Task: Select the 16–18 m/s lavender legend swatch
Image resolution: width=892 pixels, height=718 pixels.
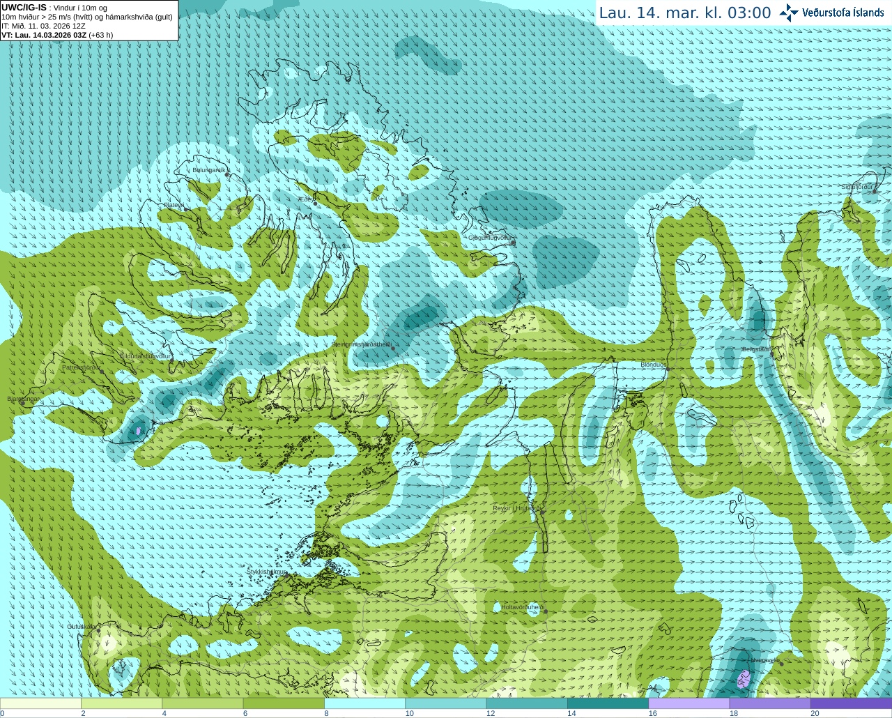Action: pos(689,703)
